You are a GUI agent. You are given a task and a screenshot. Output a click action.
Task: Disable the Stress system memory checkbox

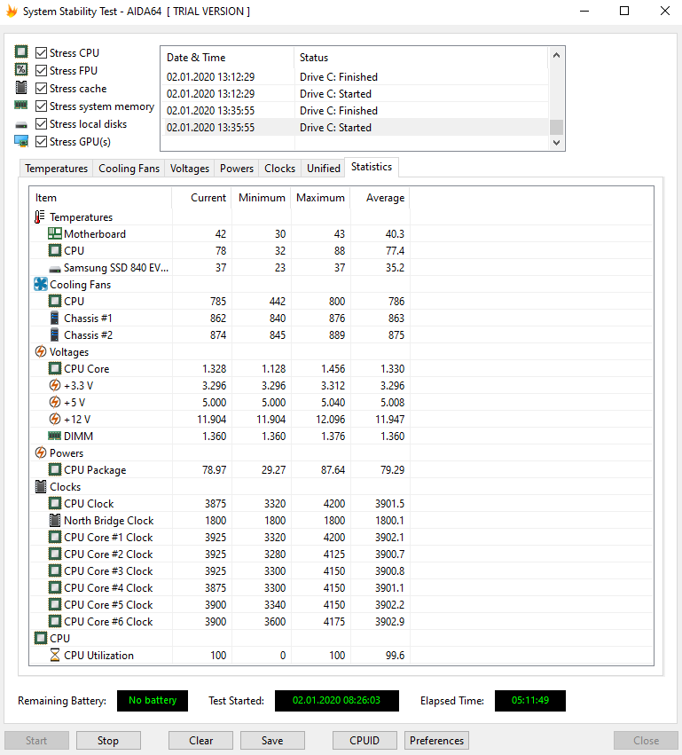[42, 106]
